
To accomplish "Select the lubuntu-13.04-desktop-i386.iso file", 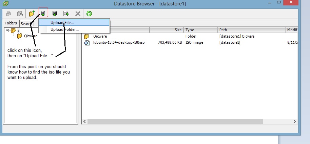I will 119,43.
